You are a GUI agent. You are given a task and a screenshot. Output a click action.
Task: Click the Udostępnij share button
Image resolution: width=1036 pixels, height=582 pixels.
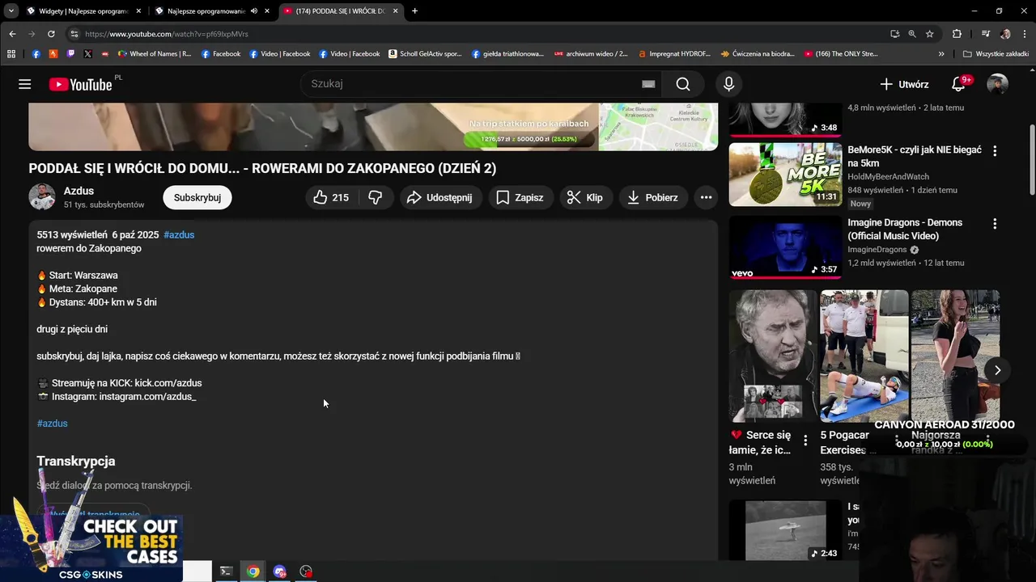coord(440,197)
